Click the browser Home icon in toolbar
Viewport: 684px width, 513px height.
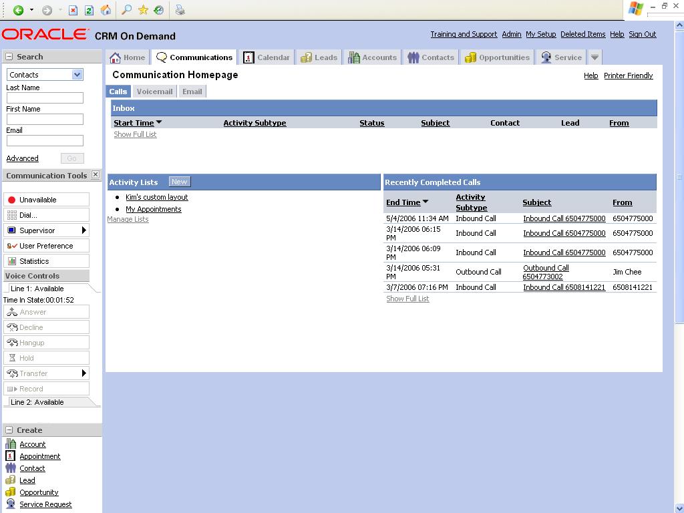106,10
